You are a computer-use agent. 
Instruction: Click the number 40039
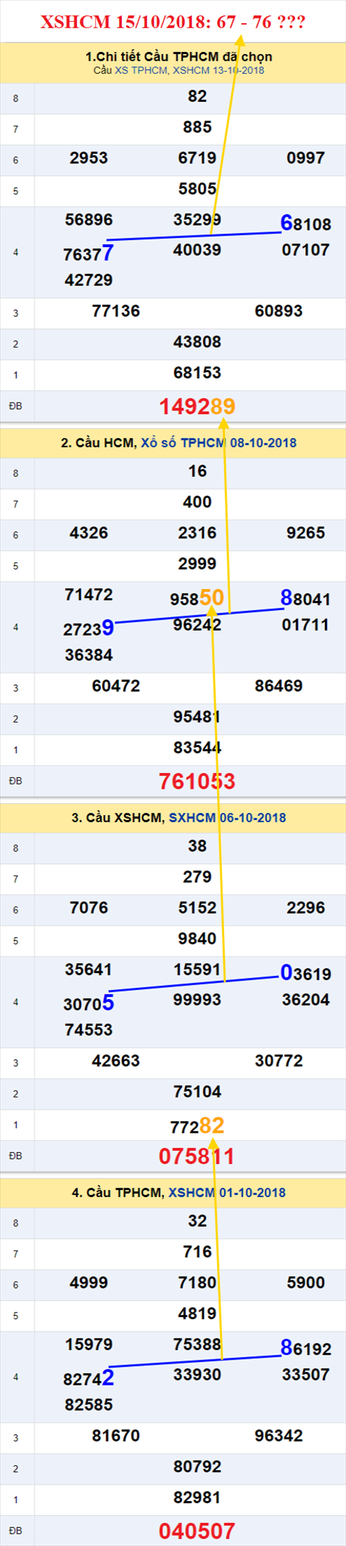click(x=197, y=251)
